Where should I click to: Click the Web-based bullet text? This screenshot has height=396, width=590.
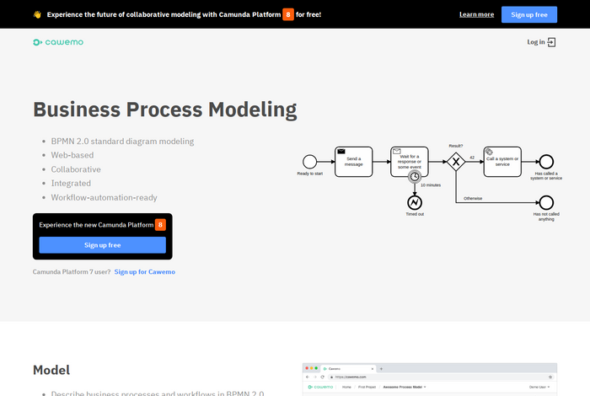tap(72, 155)
